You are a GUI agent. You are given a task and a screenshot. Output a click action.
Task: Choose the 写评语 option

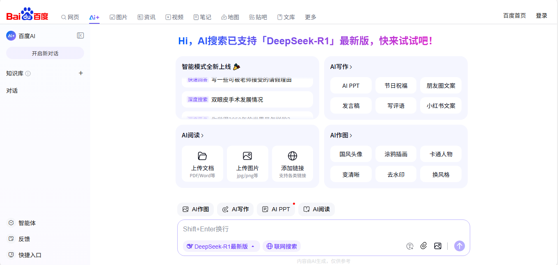click(396, 106)
